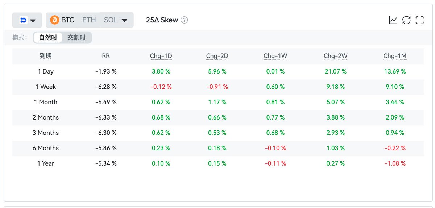Image resolution: width=435 pixels, height=208 pixels.
Task: Click the 到期 column header
Action: 46,56
